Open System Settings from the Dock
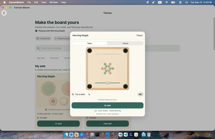The width and height of the screenshot is (215, 139). pyautogui.click(x=92, y=135)
